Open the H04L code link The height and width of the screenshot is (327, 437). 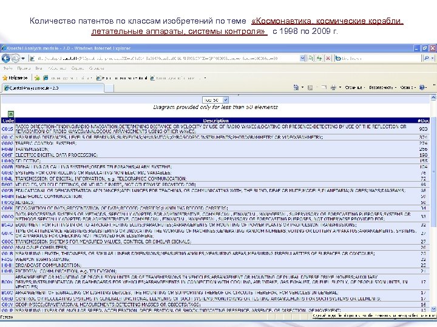click(x=7, y=179)
